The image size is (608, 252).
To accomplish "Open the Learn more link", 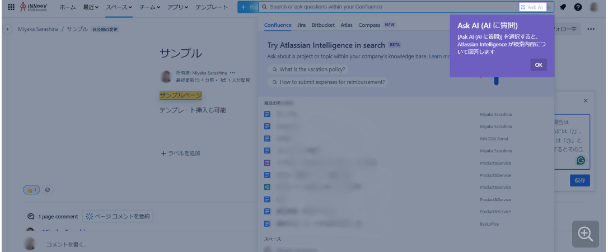I will 439,57.
